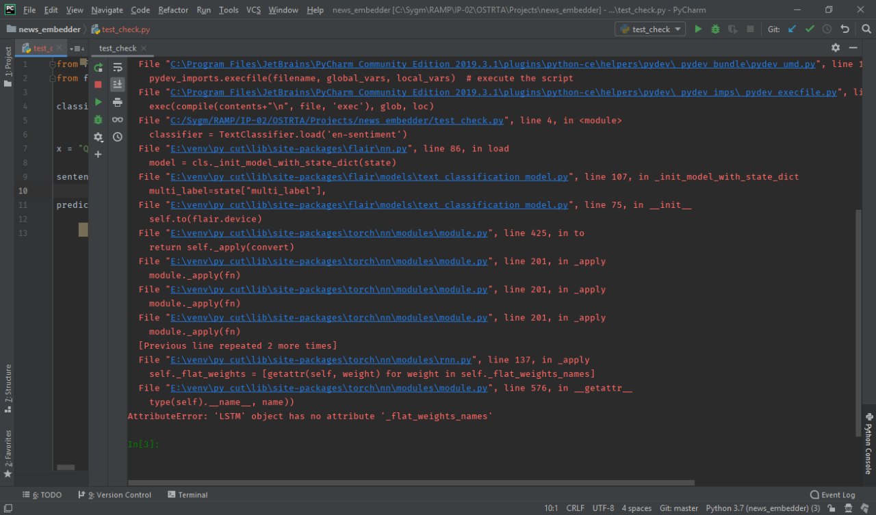This screenshot has height=515, width=876.
Task: Open console settings gear dropdown
Action: tap(98, 137)
